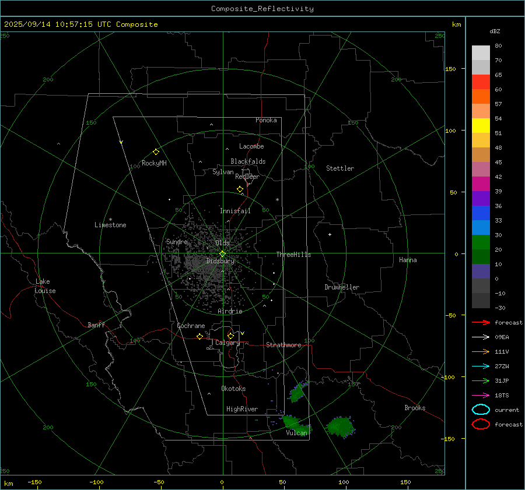Click the green radar echo east of Vulcan
This screenshot has height=490, width=525.
[x=341, y=427]
